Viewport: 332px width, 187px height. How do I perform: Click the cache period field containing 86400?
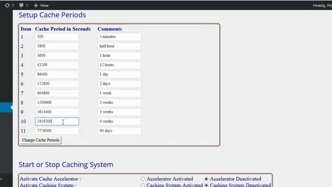click(x=57, y=74)
